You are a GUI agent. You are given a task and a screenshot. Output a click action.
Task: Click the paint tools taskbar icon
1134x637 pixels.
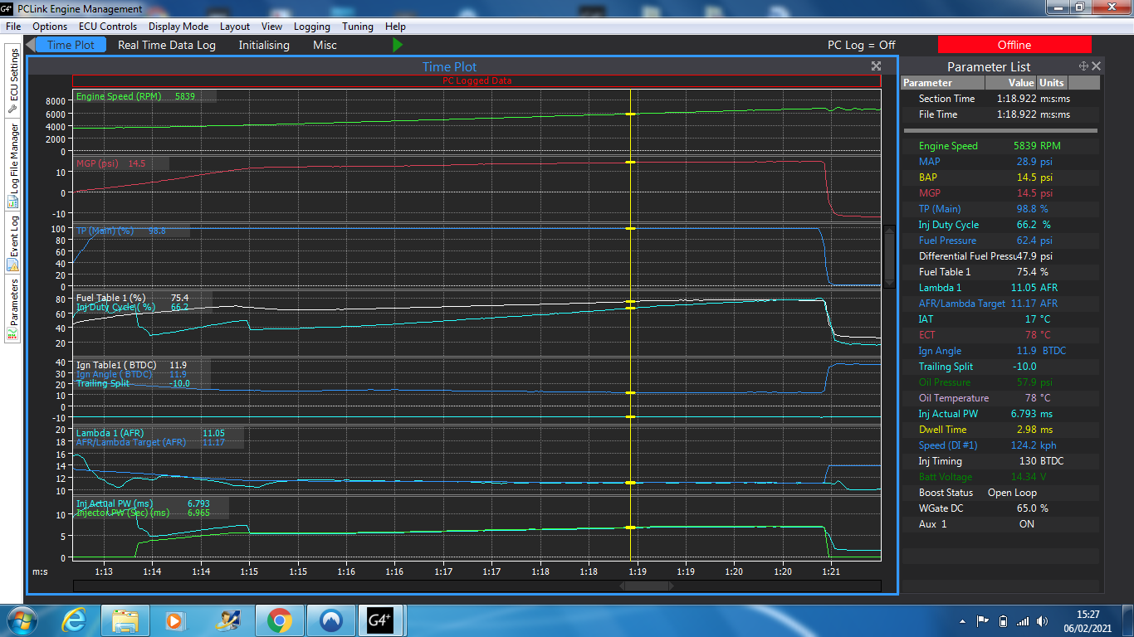(226, 620)
